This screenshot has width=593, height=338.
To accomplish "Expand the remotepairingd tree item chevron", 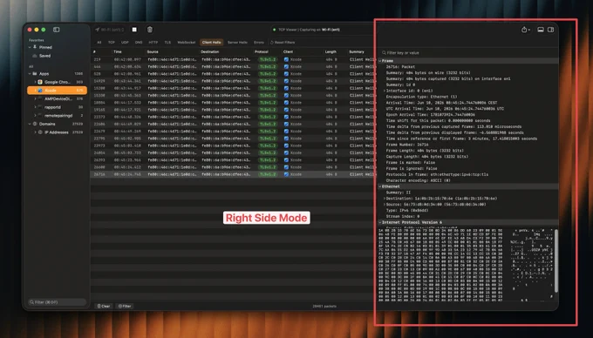I will 35,116.
